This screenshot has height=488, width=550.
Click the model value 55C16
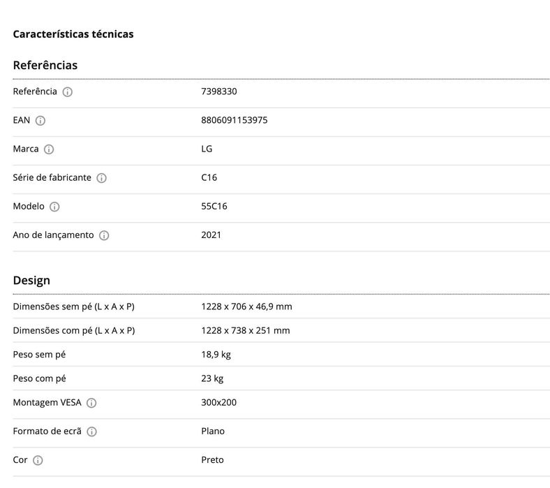point(214,206)
